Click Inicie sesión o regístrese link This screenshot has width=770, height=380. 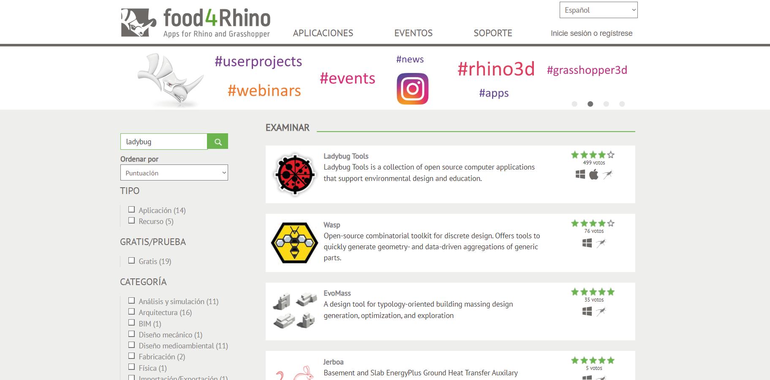coord(592,33)
